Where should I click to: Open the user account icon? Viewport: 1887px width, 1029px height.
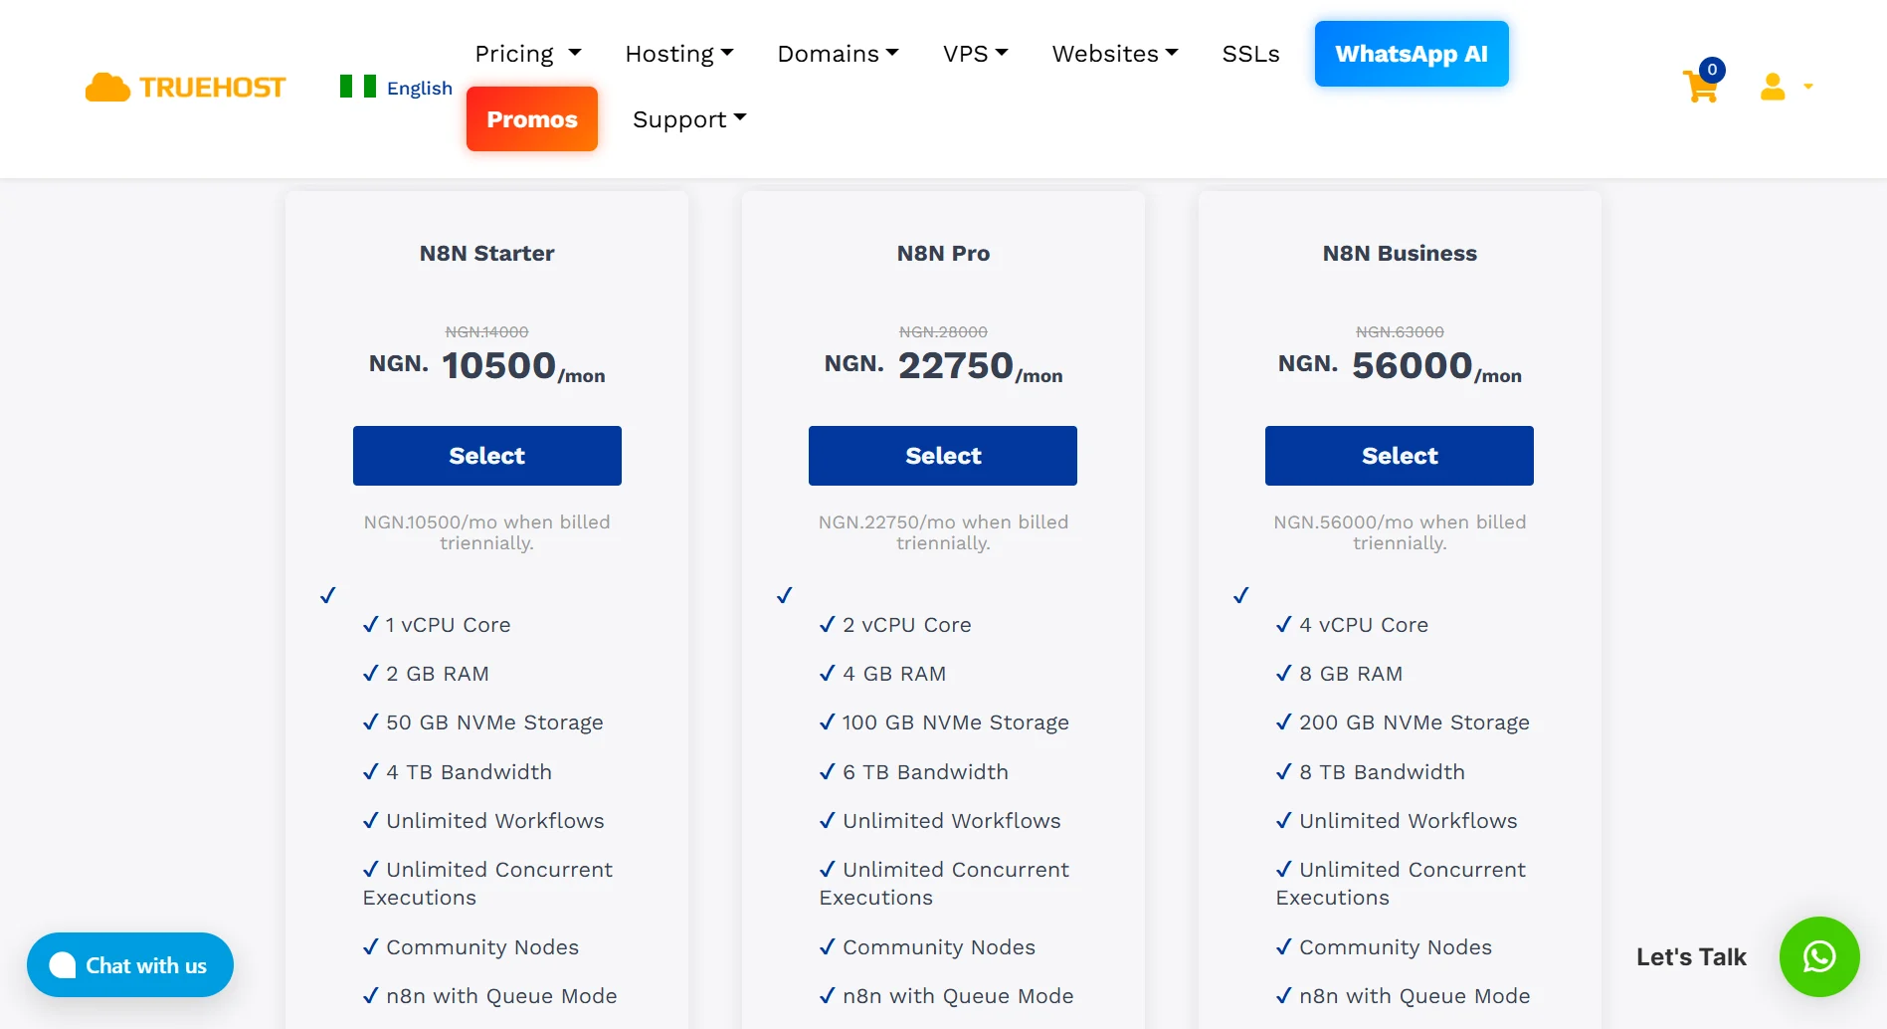[1773, 87]
